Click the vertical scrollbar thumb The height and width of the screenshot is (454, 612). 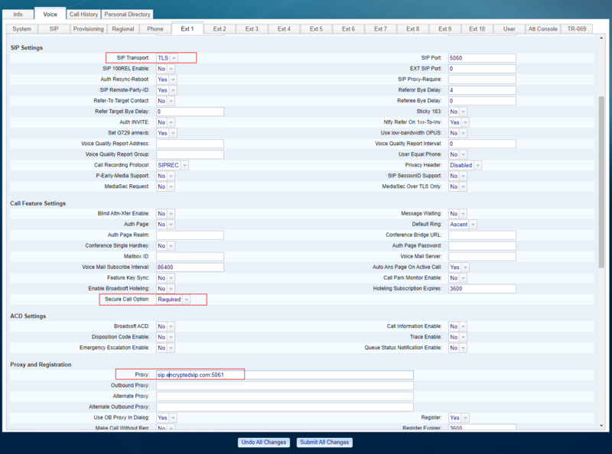(601, 182)
